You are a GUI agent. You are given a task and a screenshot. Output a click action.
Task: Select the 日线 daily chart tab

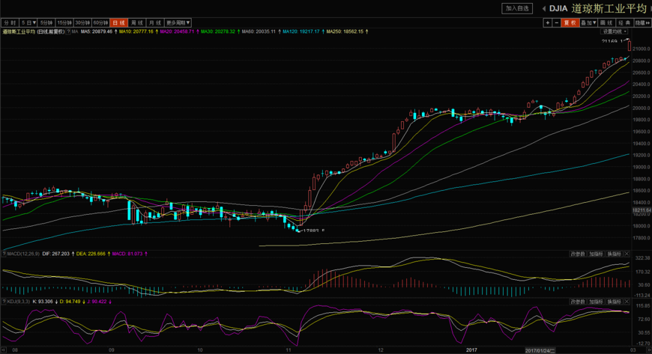coord(118,23)
